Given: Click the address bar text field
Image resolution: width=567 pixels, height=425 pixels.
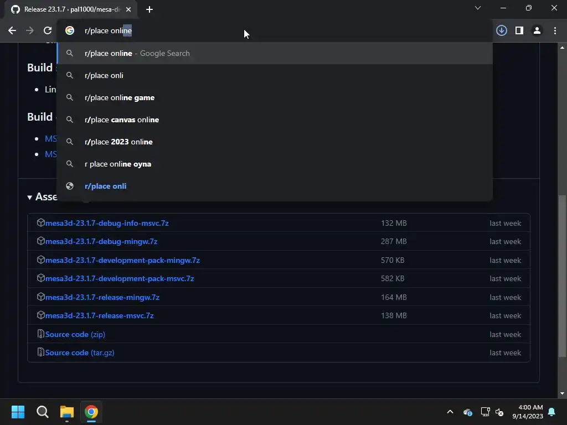Looking at the screenshot, I should 275,31.
